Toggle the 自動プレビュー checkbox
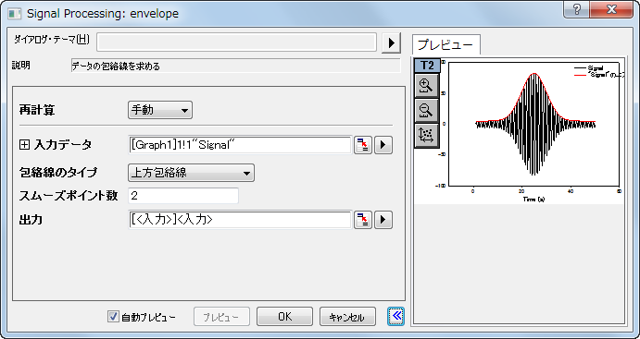This screenshot has height=339, width=640. (113, 316)
